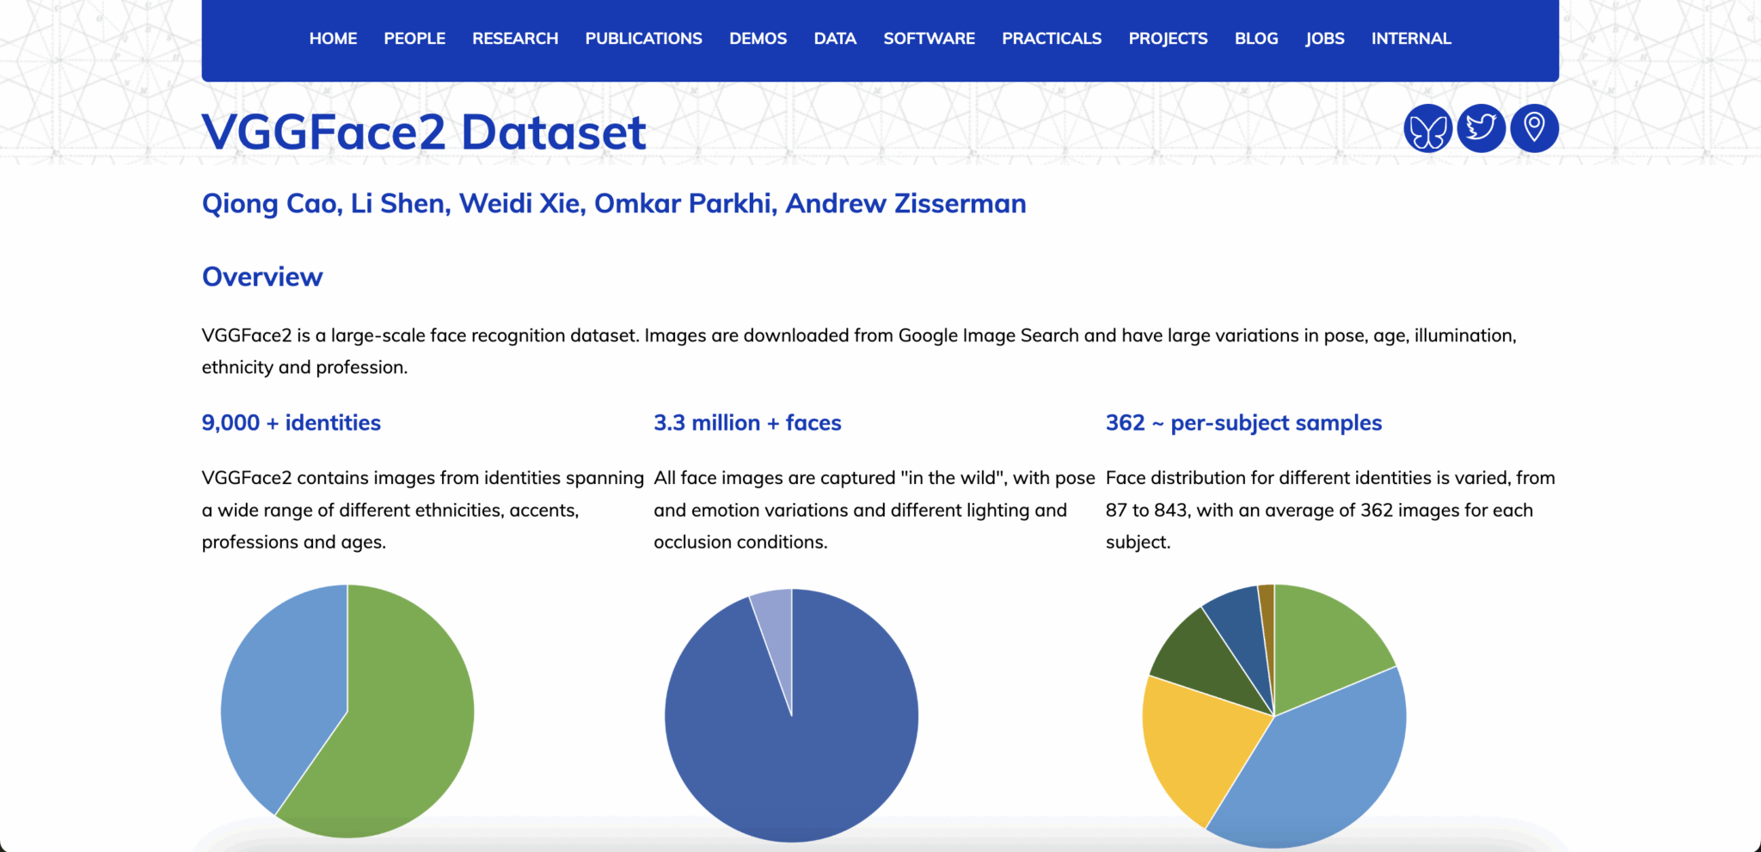Open the DATA navigation item
Image resolution: width=1761 pixels, height=852 pixels.
835,38
